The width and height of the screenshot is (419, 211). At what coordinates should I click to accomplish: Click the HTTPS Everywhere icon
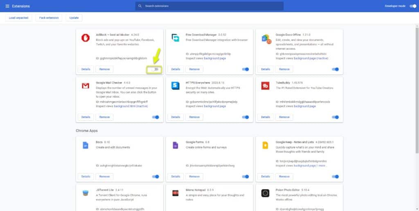[175, 86]
